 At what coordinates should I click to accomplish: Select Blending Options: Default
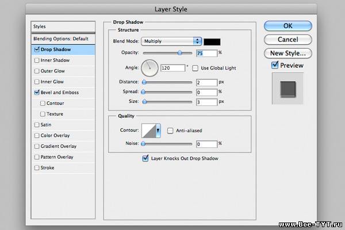(x=63, y=39)
